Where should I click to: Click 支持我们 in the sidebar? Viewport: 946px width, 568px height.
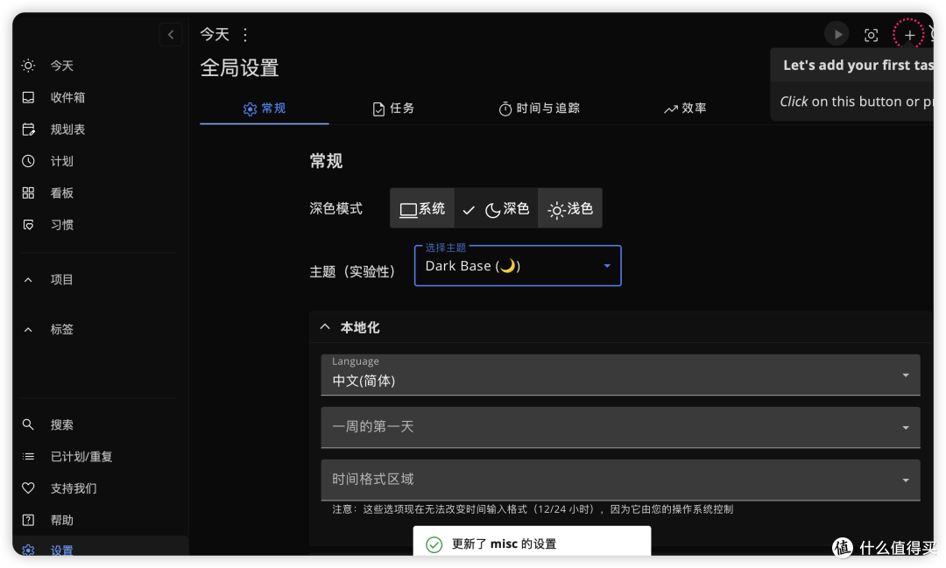(x=74, y=488)
